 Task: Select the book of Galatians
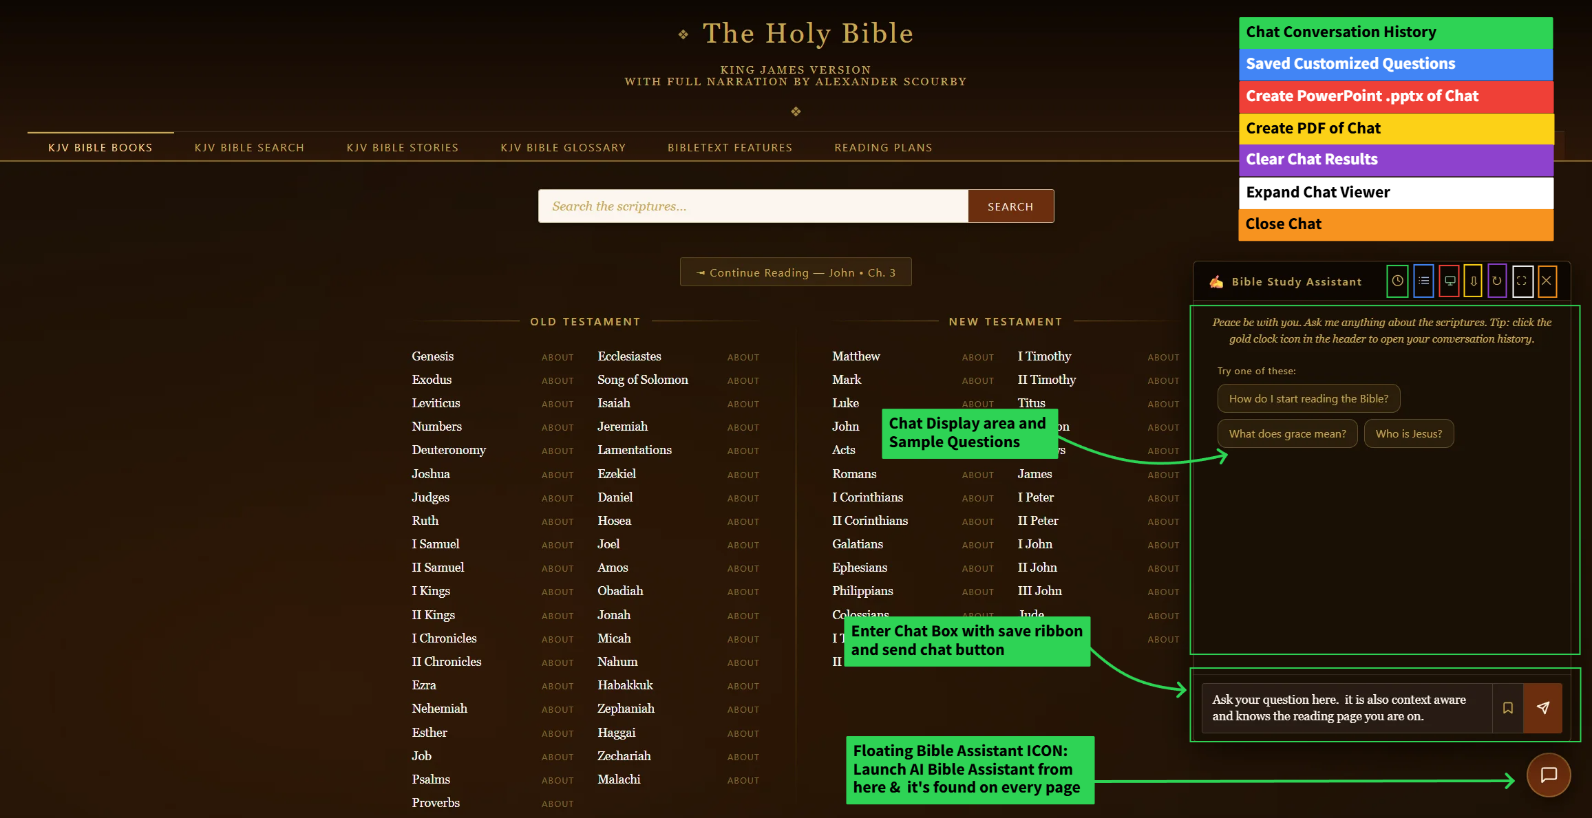point(858,544)
